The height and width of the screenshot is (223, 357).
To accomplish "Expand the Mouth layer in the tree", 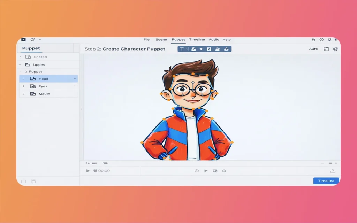I will [x=24, y=94].
